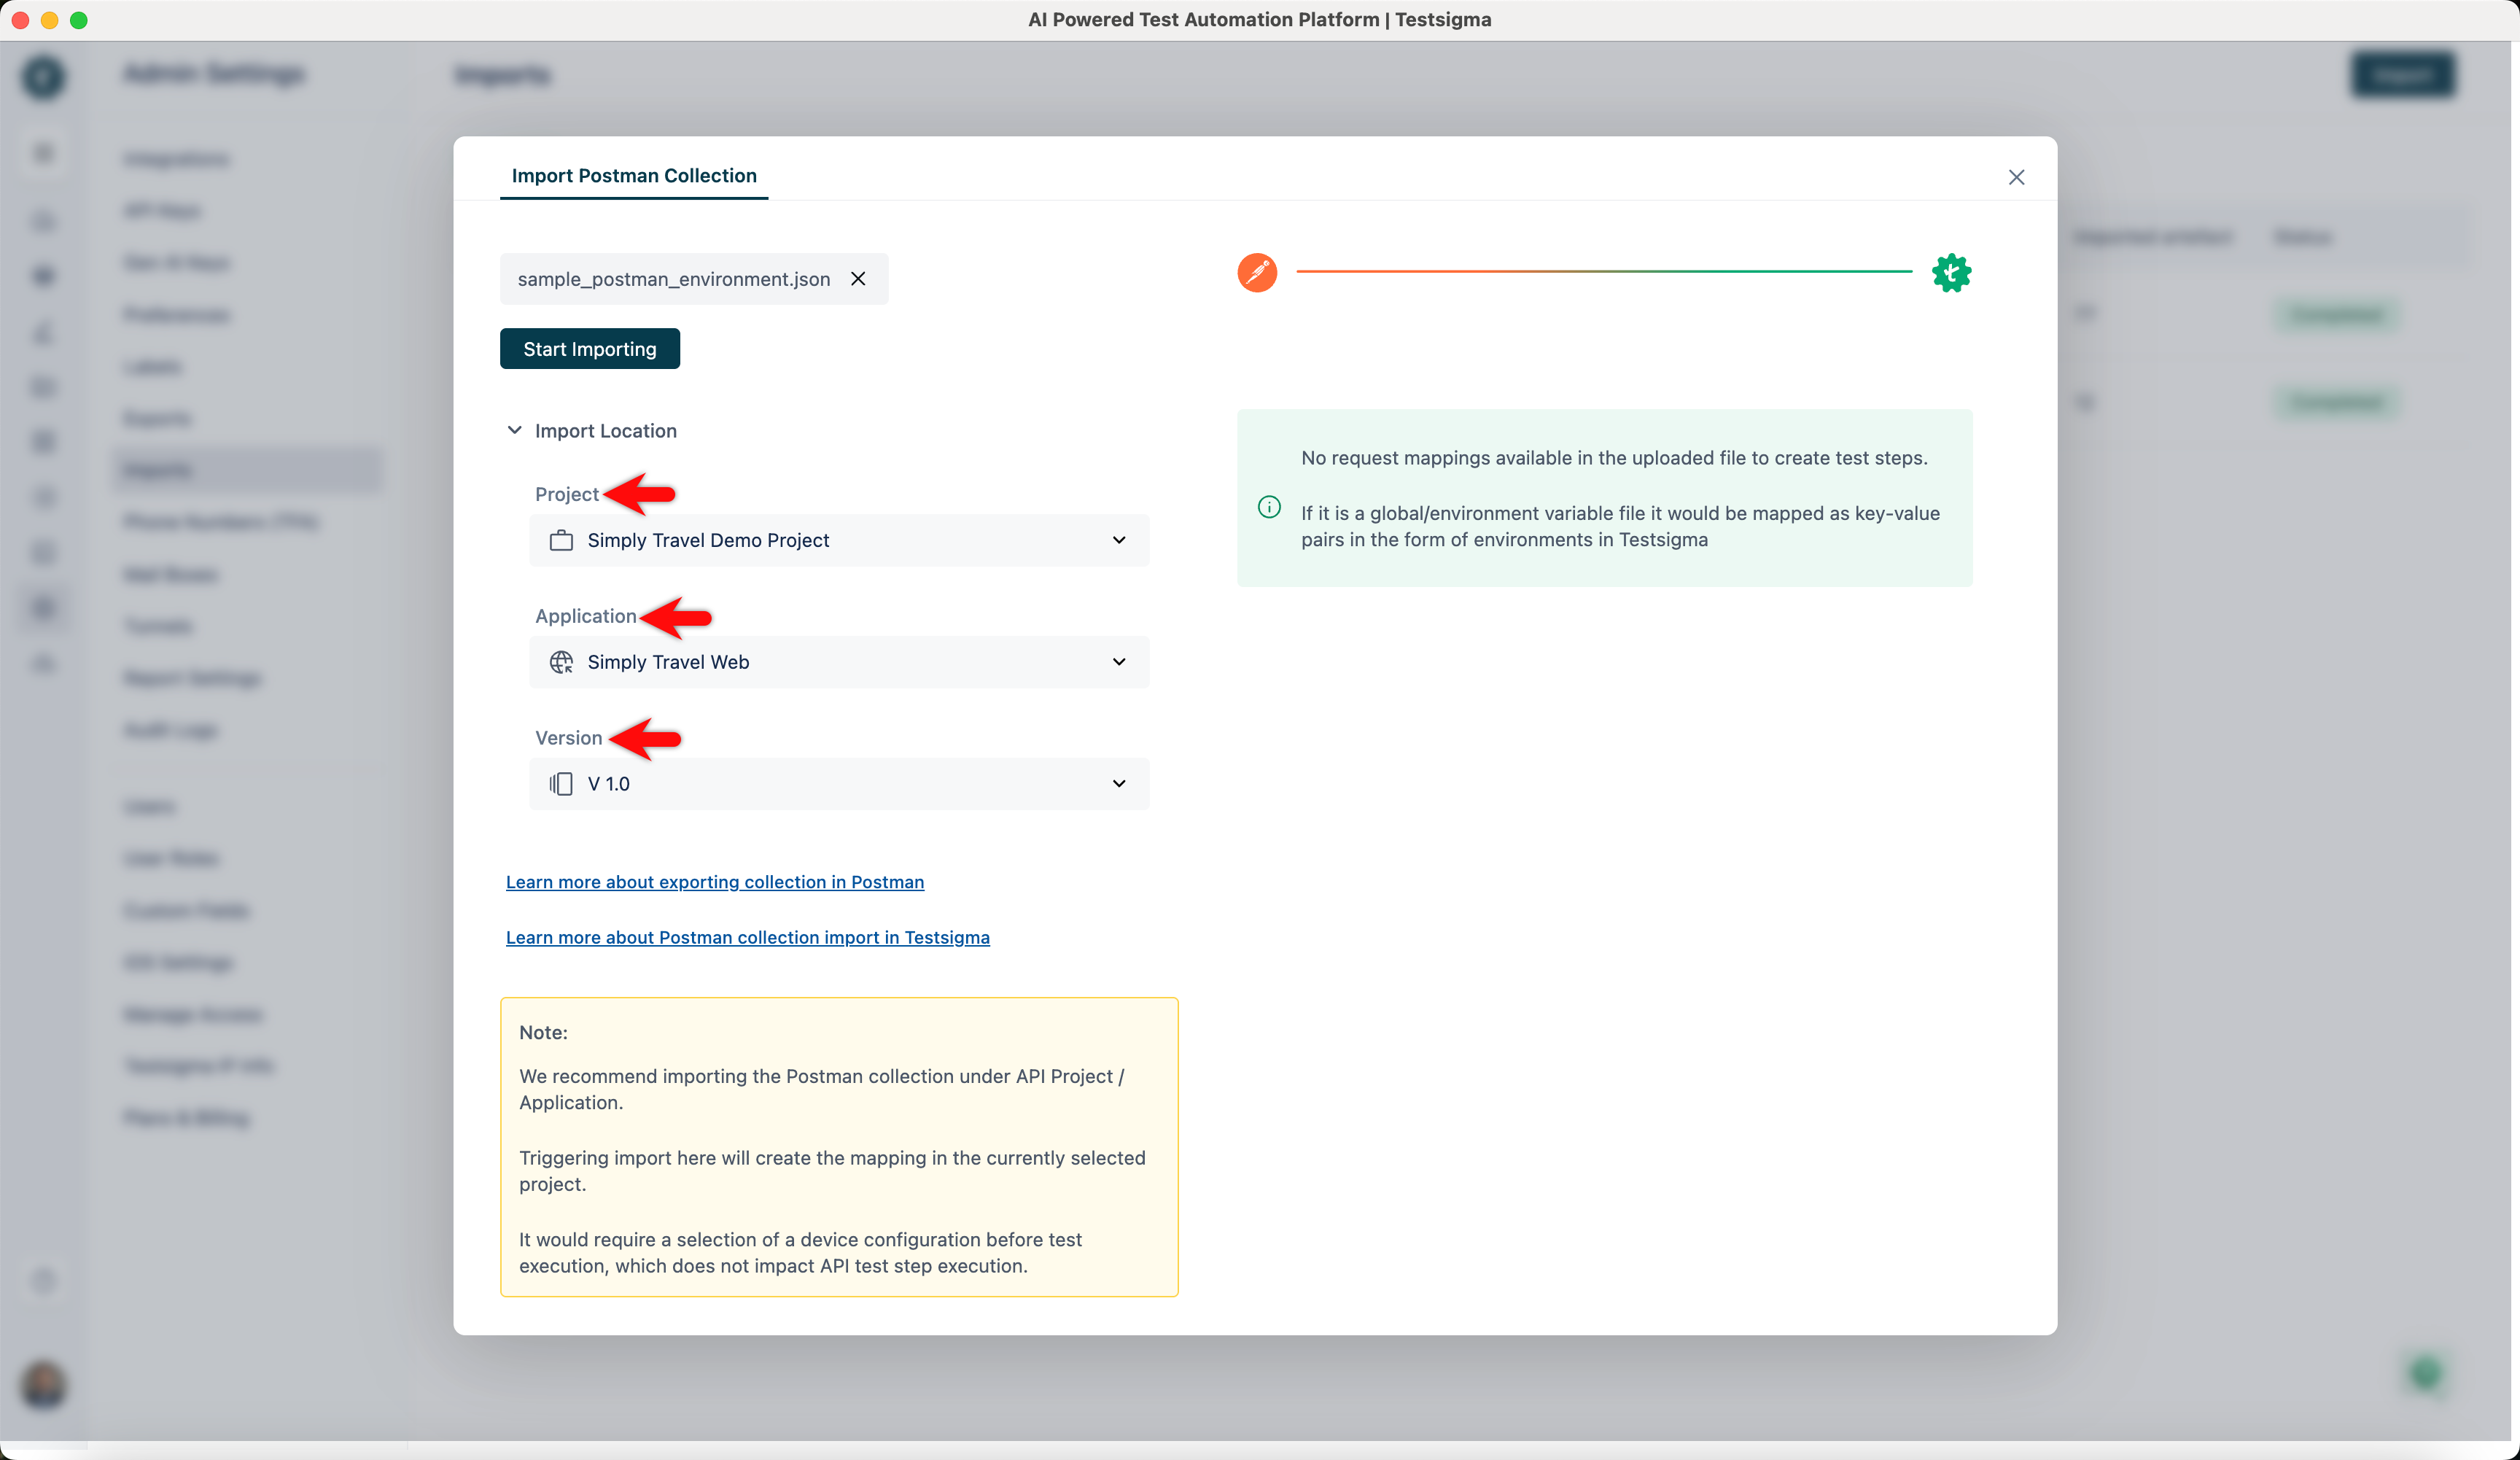Click the user avatar at bottom left
Viewport: 2520px width, 1460px height.
43,1385
